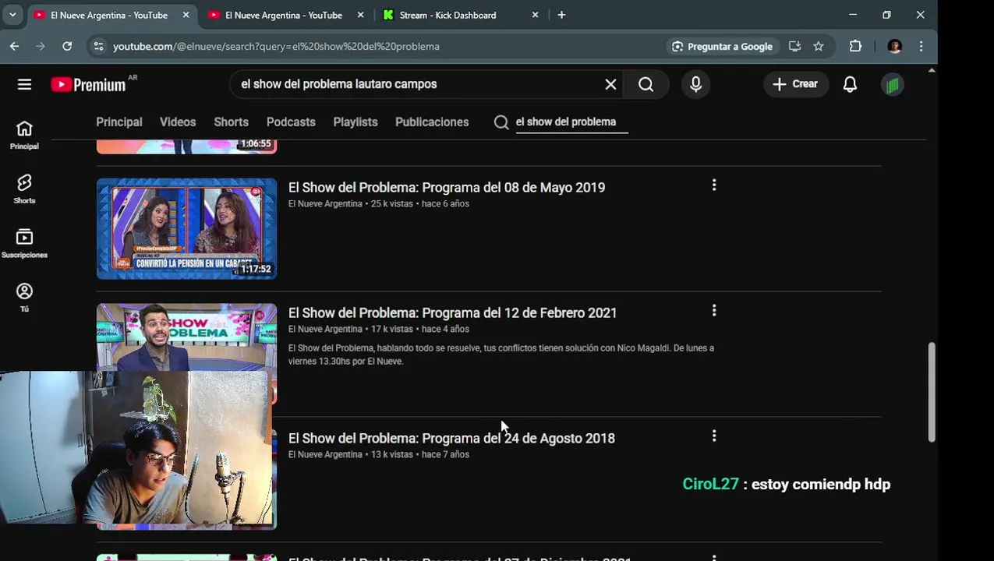Open video titled Programa del 08 de Mayo 2019
The image size is (994, 561).
(447, 188)
